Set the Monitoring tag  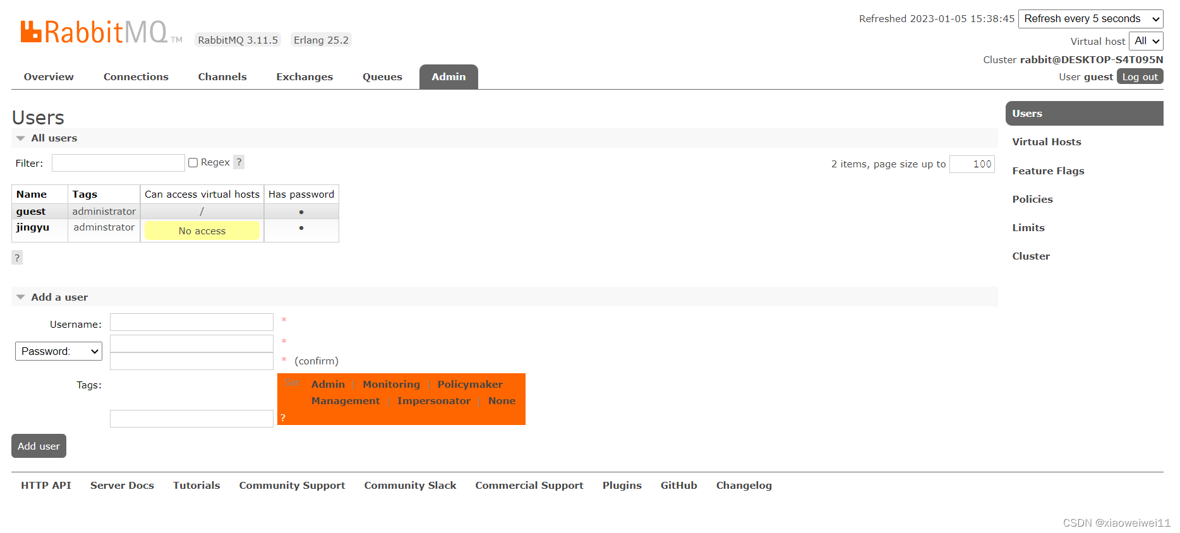[391, 385]
